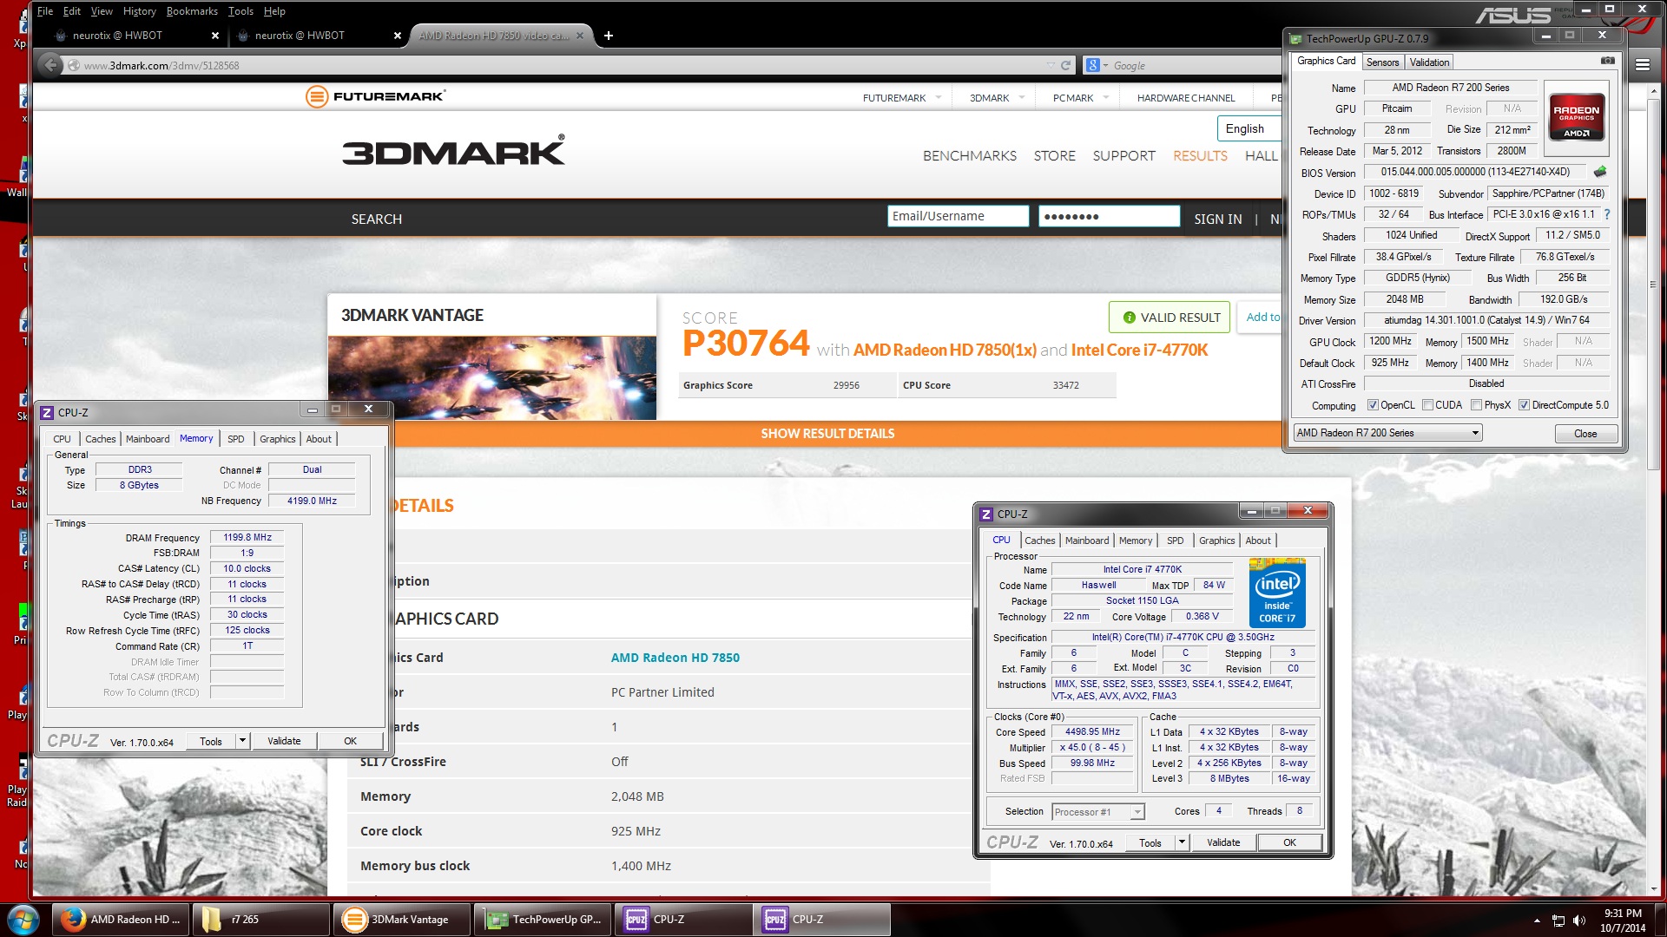
Task: Click the Radeon Graphics logo in GPU-Z
Action: coord(1577,119)
